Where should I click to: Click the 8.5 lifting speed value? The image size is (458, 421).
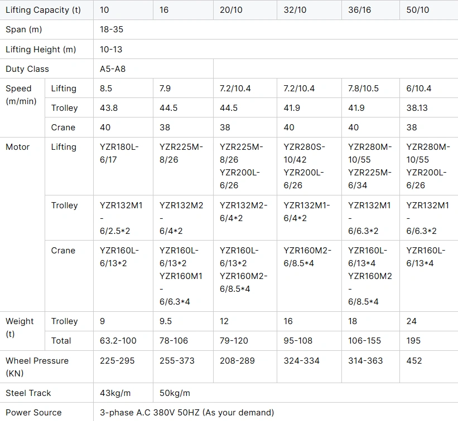click(106, 89)
